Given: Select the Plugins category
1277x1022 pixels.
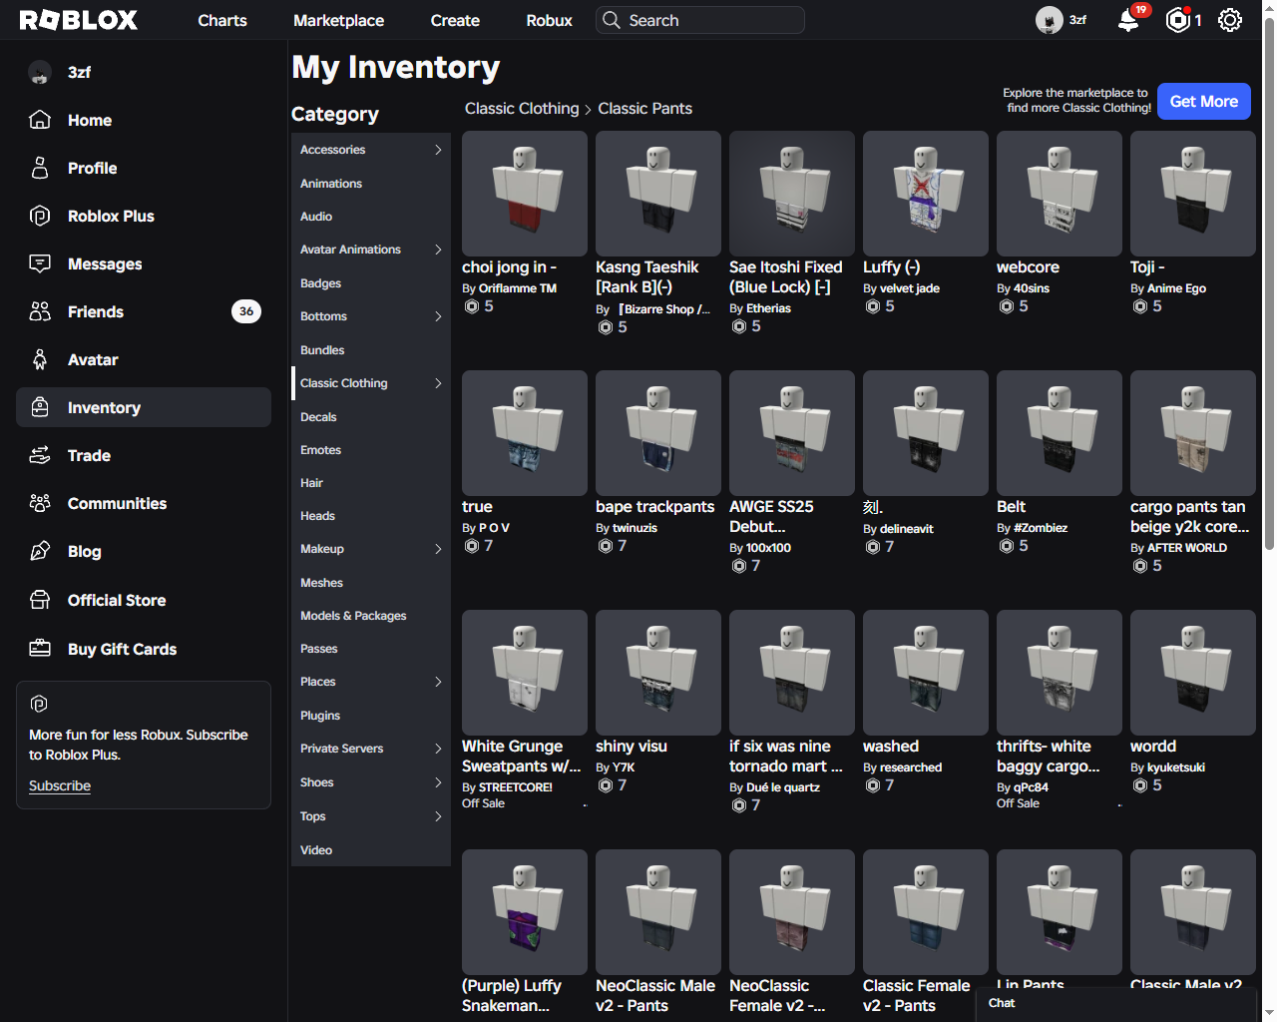Looking at the screenshot, I should point(371,716).
